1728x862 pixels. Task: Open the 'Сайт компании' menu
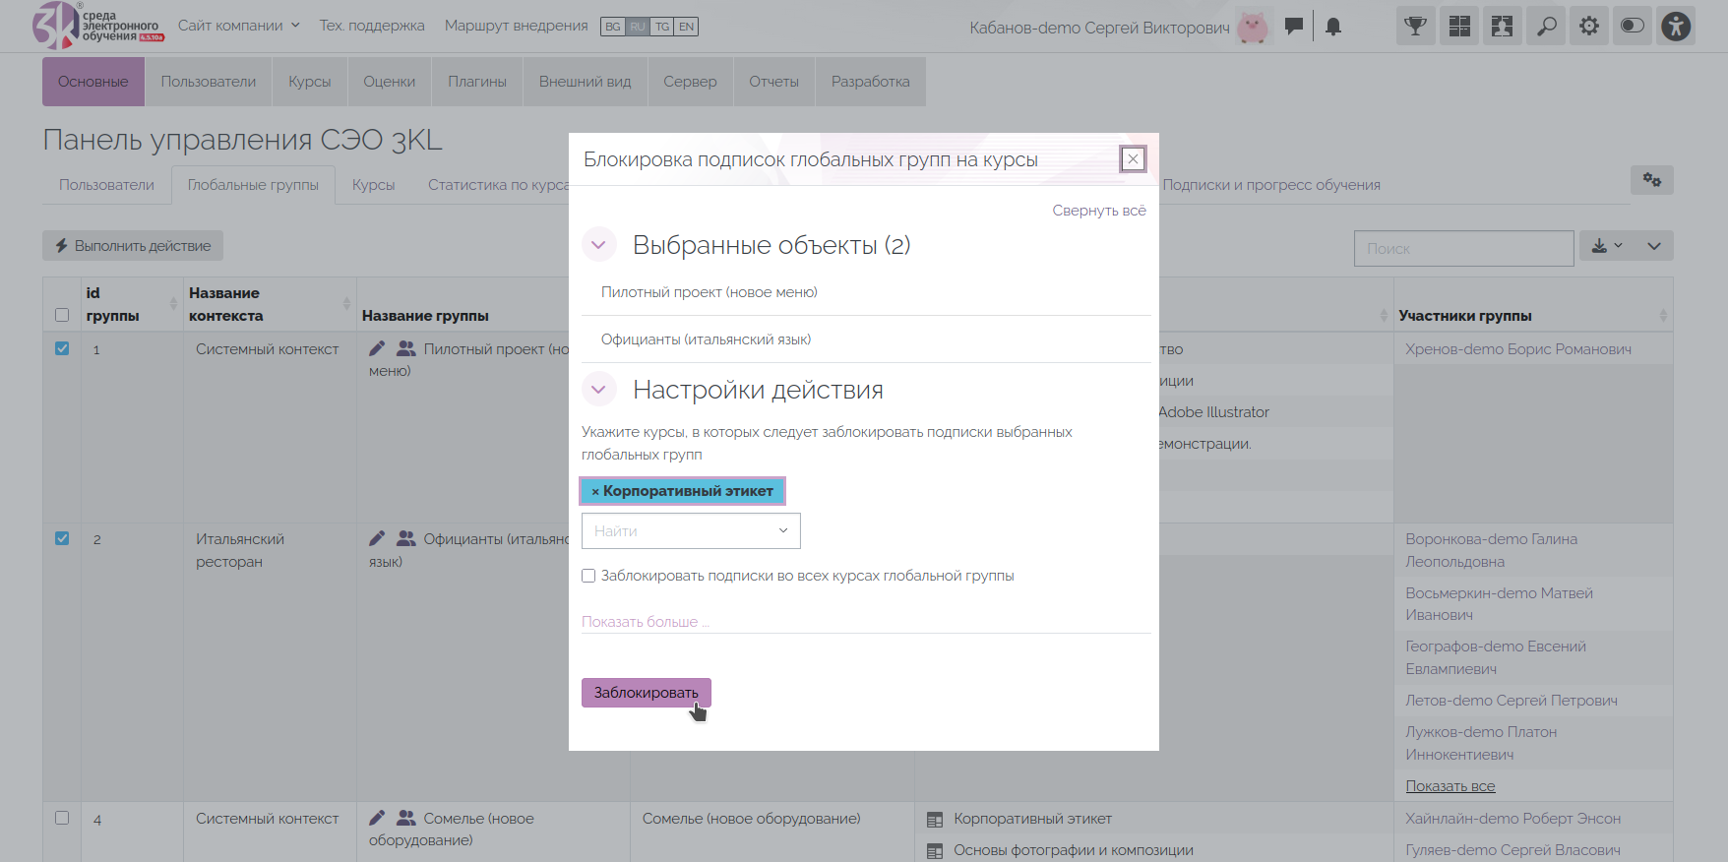pyautogui.click(x=238, y=26)
